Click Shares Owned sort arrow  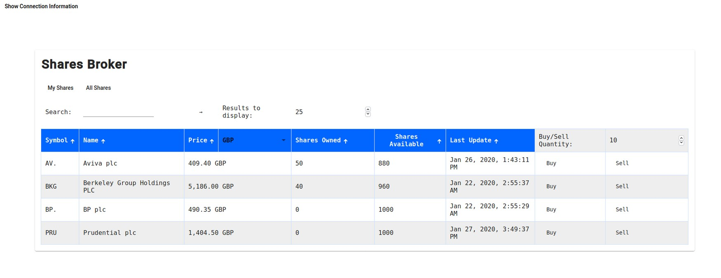(x=345, y=141)
